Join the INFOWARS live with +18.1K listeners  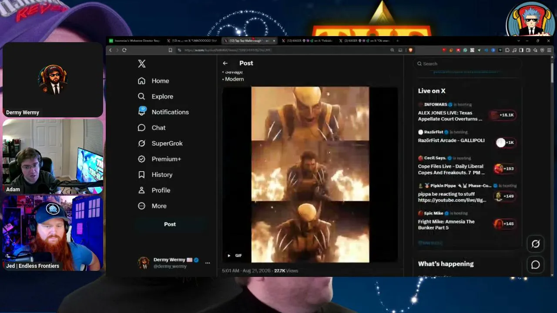tap(503, 115)
